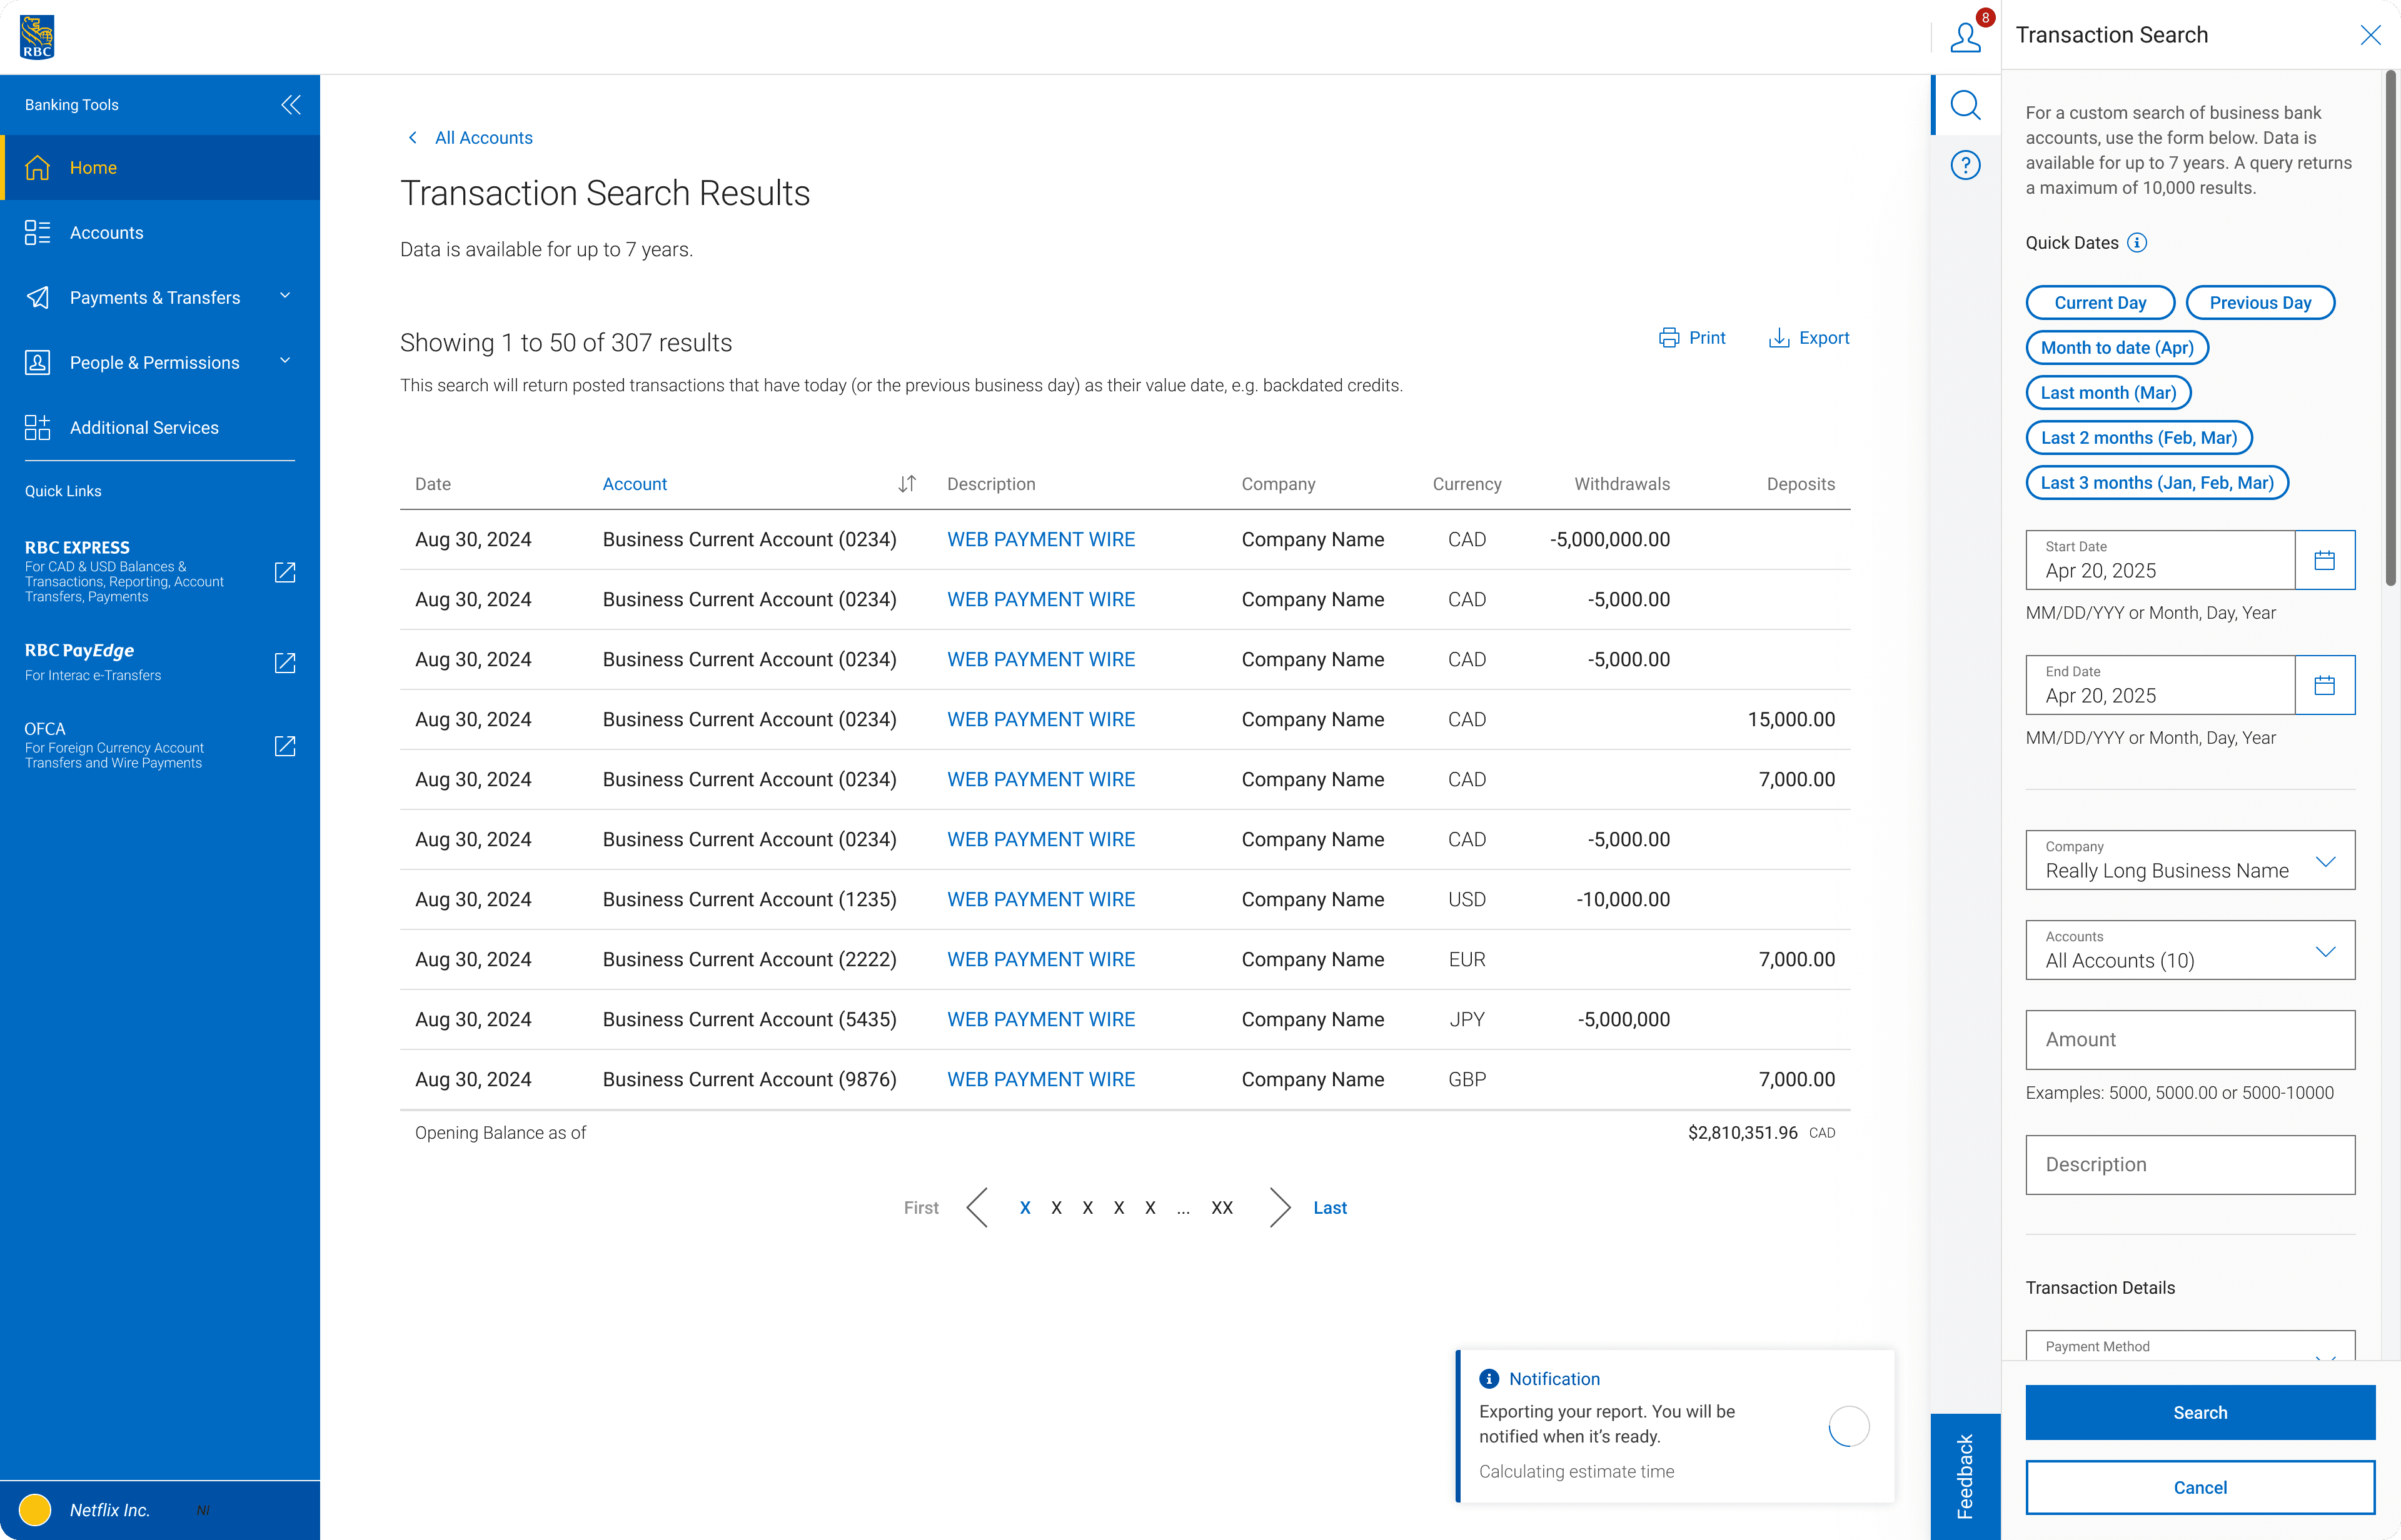Collapse the Banking Tools sidebar
This screenshot has height=1540, width=2401.
(291, 105)
